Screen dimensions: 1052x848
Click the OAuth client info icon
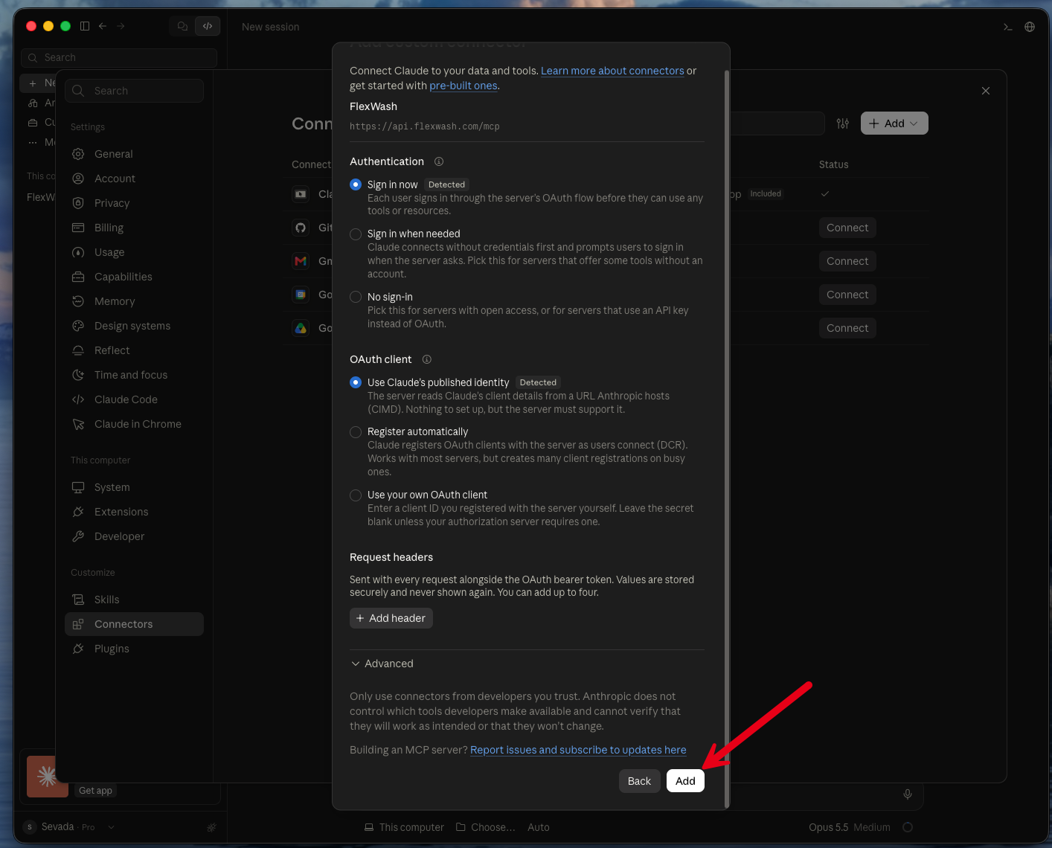click(427, 359)
